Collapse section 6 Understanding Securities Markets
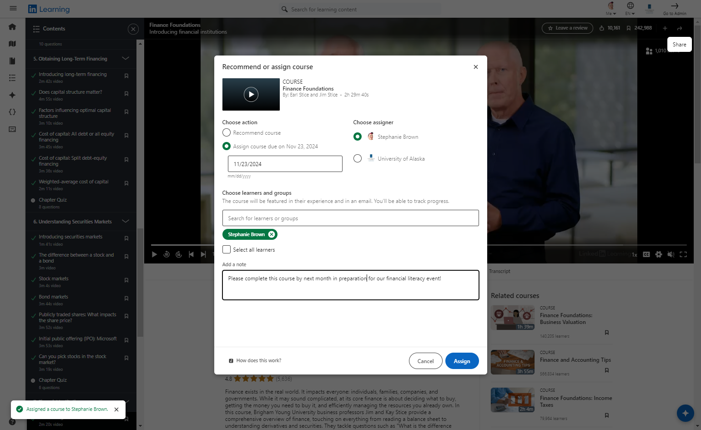Screen dimensions: 701x430 click(126, 222)
